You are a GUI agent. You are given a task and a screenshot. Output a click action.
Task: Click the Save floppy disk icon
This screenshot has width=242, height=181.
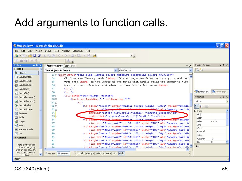pos(35,56)
